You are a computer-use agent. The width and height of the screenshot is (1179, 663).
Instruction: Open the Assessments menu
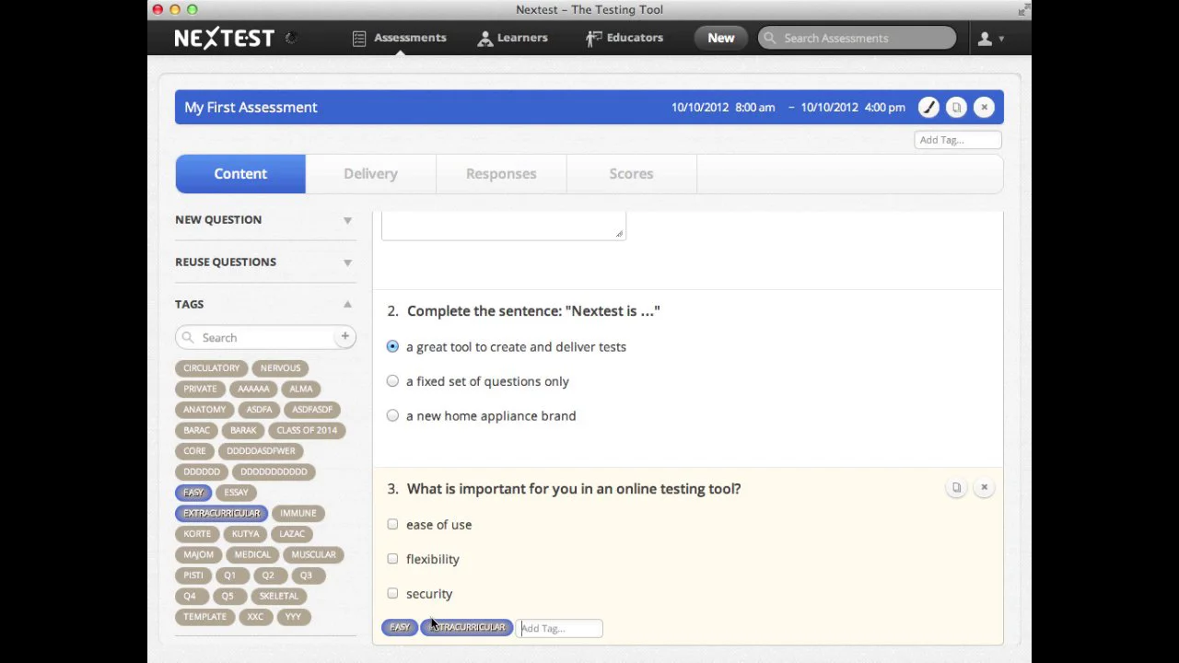[400, 38]
